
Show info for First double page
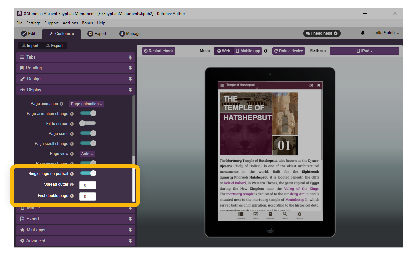(x=72, y=196)
